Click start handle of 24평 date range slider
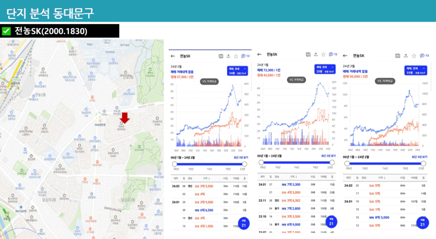436x239 pixels. (x=174, y=164)
